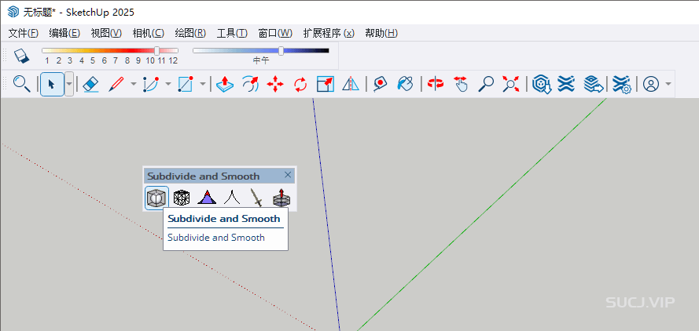The image size is (699, 331).
Task: Select the Move tool
Action: (x=275, y=84)
